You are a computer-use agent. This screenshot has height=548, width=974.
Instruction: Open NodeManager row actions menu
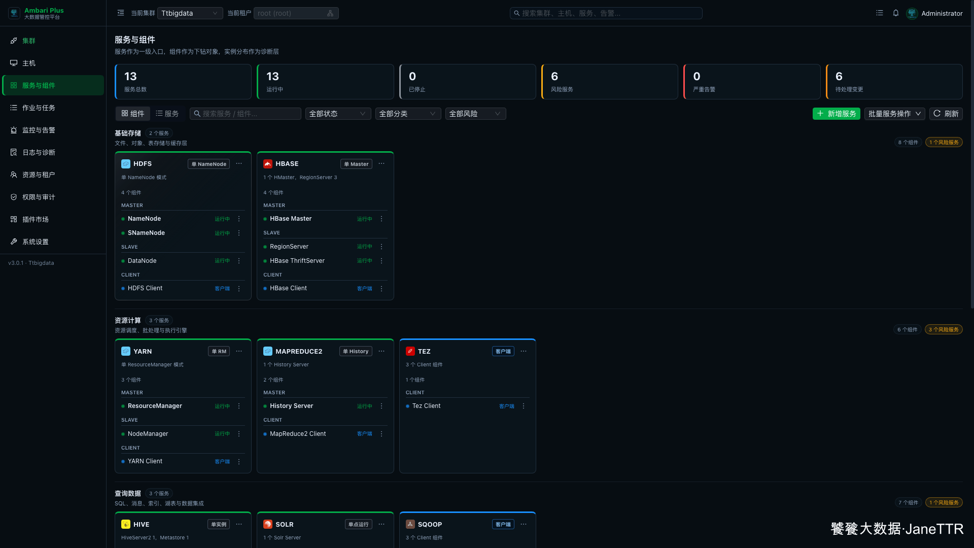click(239, 434)
